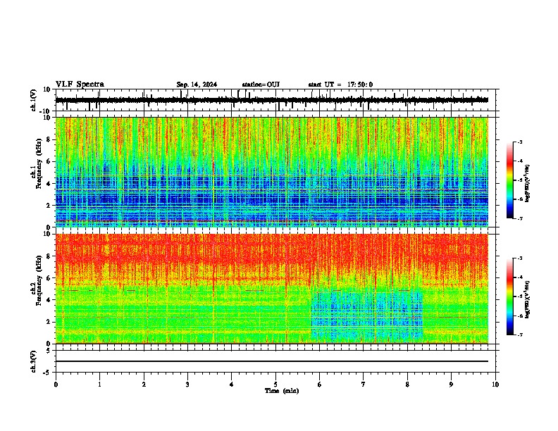Screen dimensions: 558x431
Task: Click the "4" kHz tick on ch.2 frequency axis
Action: [49, 300]
